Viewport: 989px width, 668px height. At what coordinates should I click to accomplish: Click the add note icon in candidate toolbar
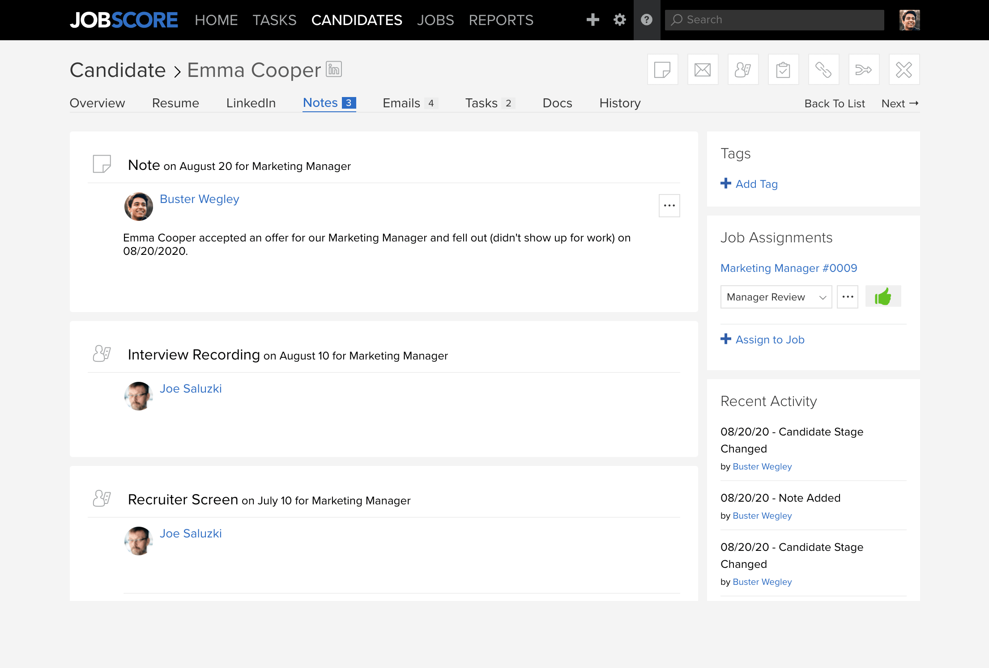(662, 70)
